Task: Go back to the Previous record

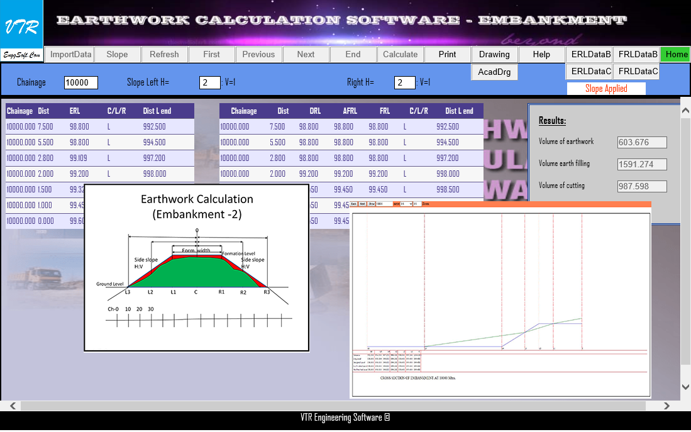Action: [258, 55]
